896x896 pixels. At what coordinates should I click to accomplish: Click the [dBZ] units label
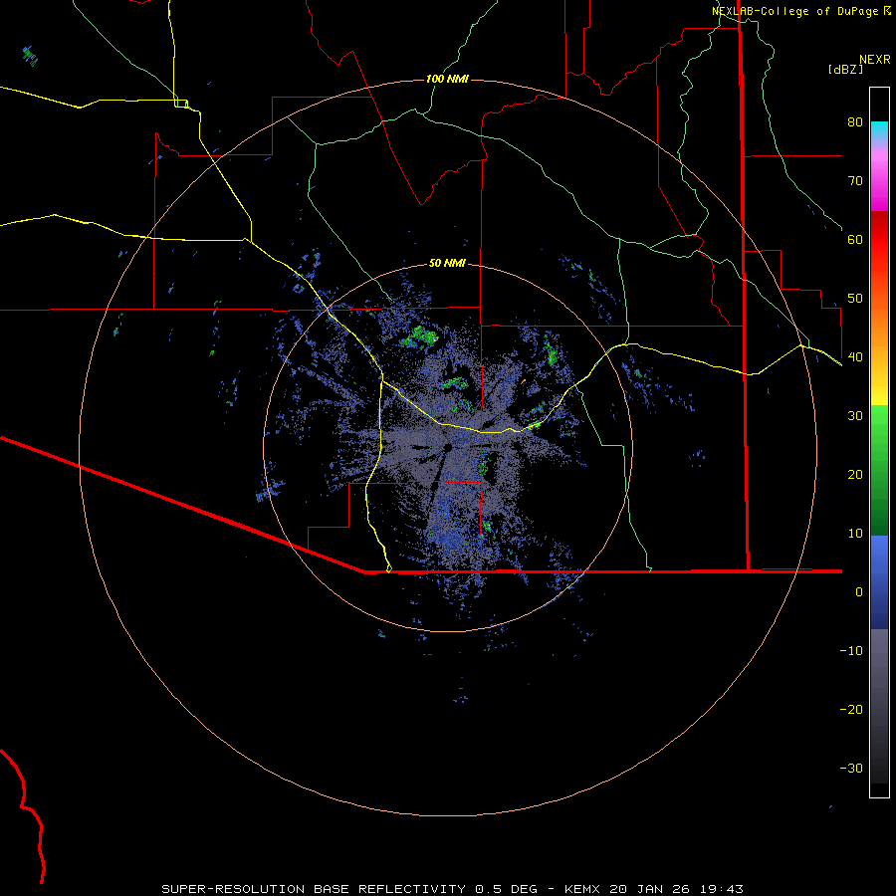point(845,69)
